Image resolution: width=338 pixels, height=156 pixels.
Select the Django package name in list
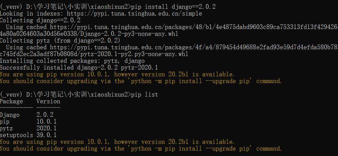(10, 115)
